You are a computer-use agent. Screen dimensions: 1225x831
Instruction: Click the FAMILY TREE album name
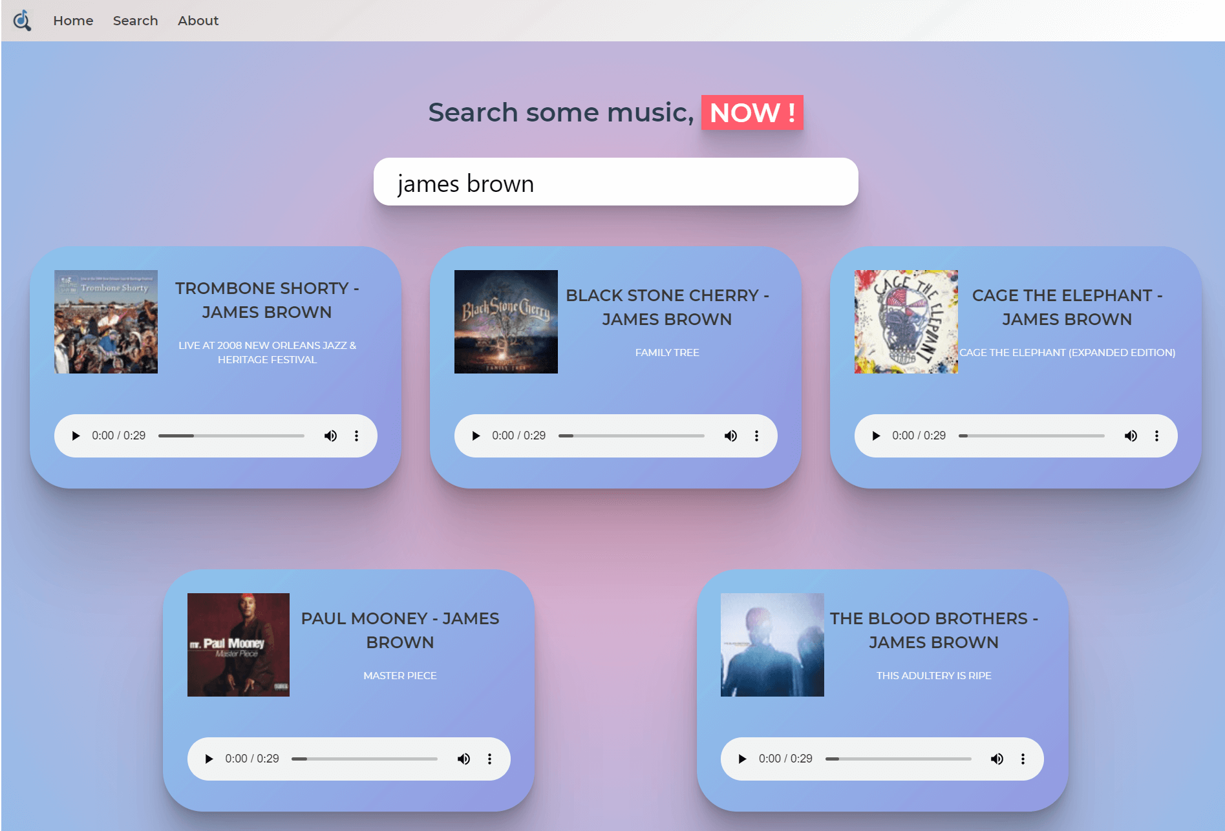pyautogui.click(x=667, y=353)
